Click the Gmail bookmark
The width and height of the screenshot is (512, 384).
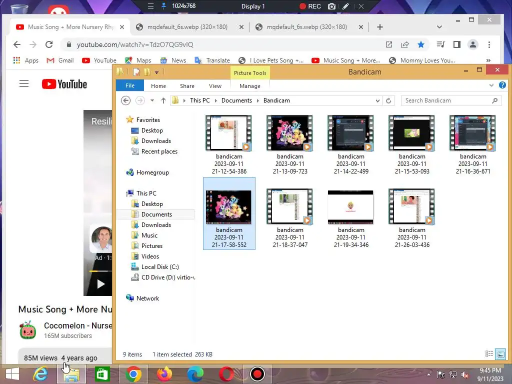[x=60, y=60]
